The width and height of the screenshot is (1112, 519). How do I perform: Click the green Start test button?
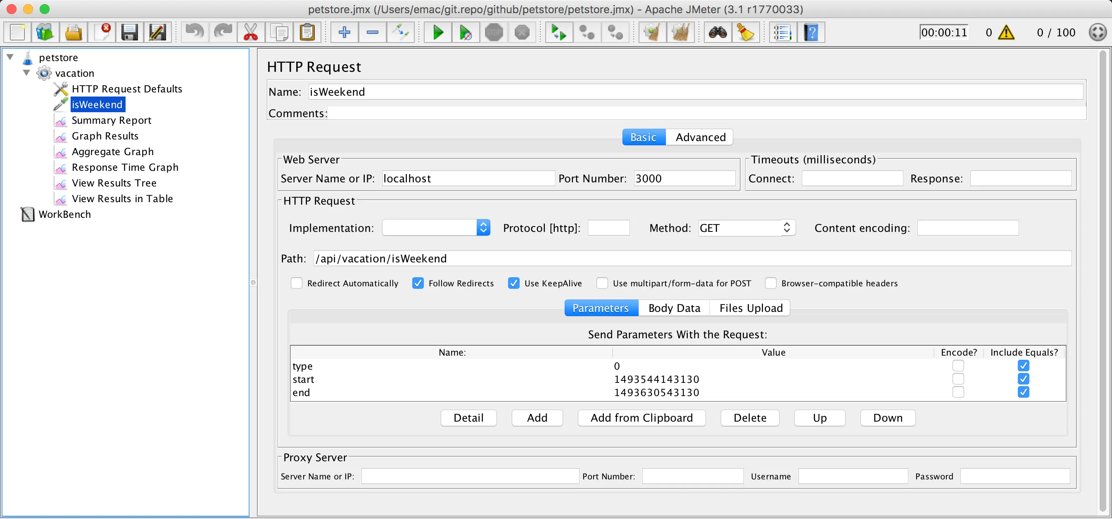click(438, 32)
